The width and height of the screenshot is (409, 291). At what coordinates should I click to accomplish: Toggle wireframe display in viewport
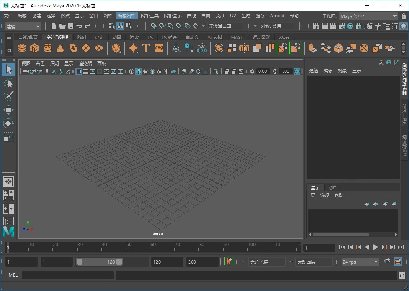tap(131, 71)
